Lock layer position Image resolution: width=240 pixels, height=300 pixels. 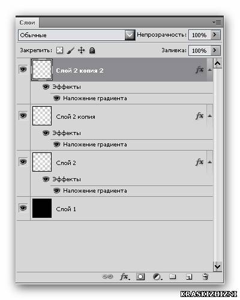(x=81, y=50)
